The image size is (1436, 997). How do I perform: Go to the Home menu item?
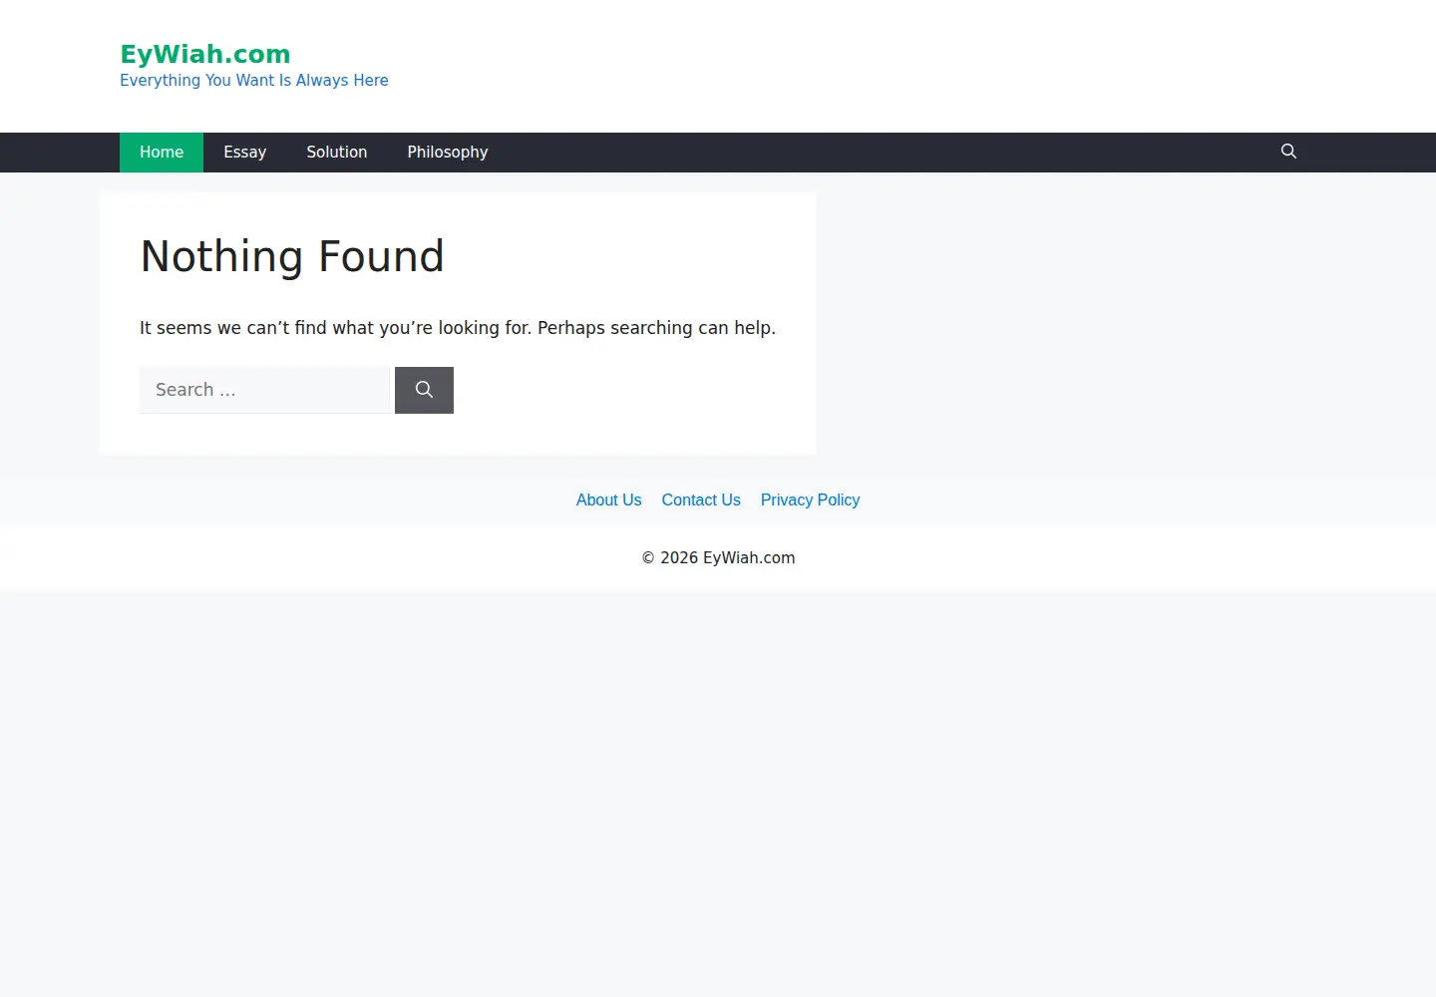point(162,153)
